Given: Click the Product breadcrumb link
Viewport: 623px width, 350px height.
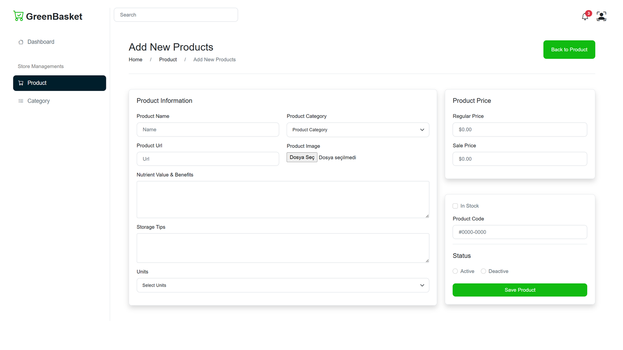Looking at the screenshot, I should (168, 59).
